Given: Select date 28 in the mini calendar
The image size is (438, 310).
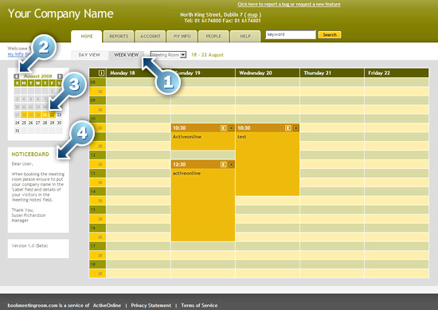Looking at the screenshot, I should point(45,123).
